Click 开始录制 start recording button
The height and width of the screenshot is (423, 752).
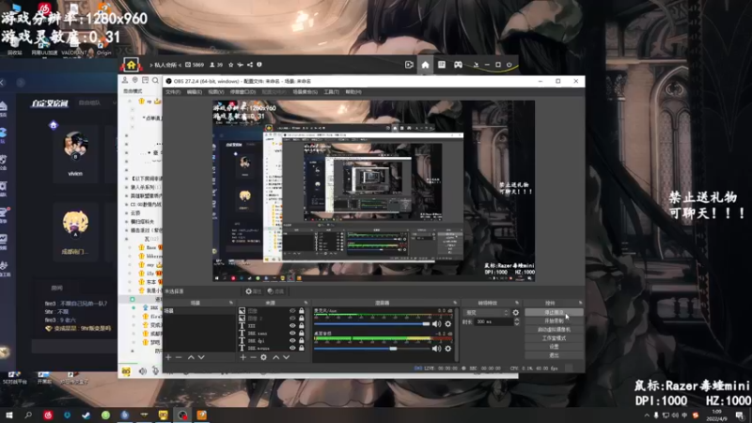coord(554,321)
